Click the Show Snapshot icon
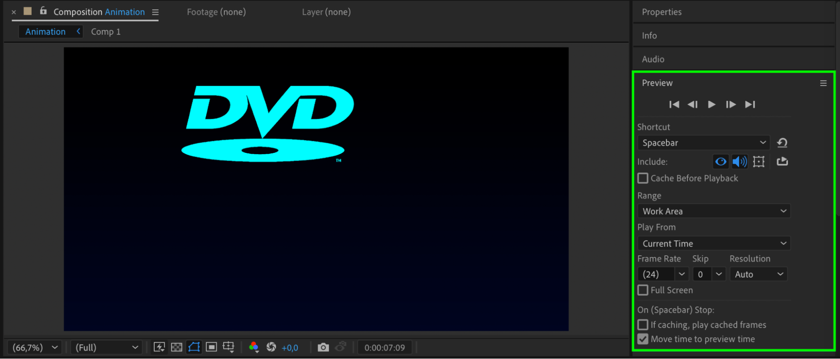 (341, 347)
